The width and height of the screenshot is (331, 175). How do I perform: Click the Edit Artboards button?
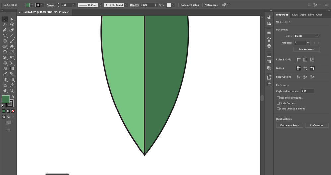tap(306, 49)
